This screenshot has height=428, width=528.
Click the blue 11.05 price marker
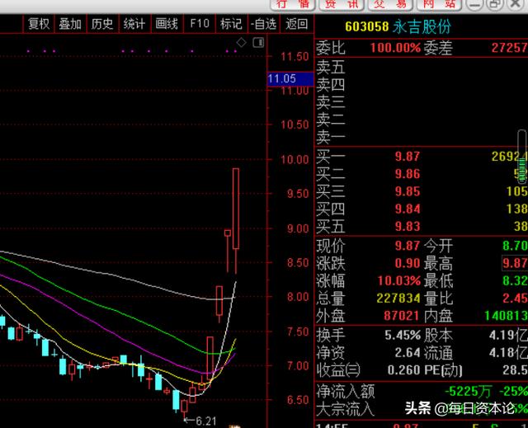(290, 78)
